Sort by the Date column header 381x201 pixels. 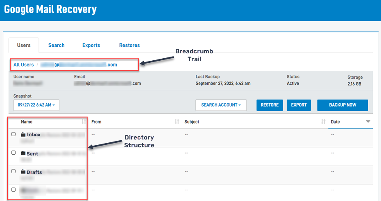pyautogui.click(x=335, y=122)
